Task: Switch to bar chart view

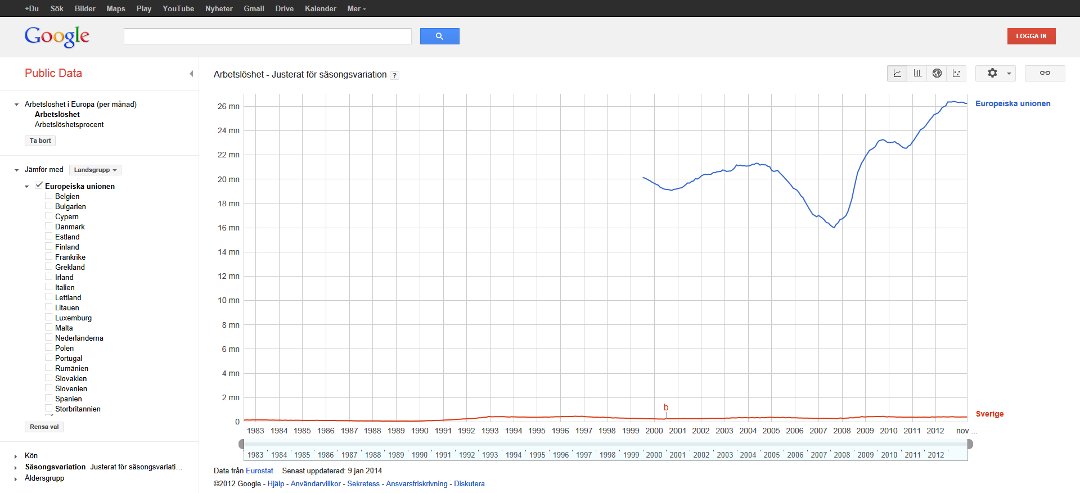Action: [917, 73]
